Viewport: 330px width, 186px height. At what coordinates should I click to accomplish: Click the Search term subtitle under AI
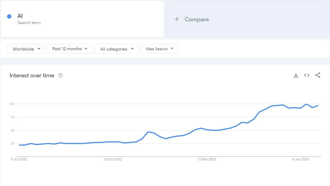[x=29, y=23]
